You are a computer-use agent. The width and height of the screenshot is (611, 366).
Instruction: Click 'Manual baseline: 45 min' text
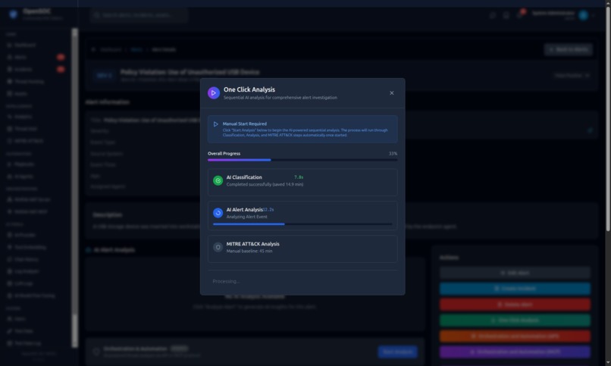point(249,251)
